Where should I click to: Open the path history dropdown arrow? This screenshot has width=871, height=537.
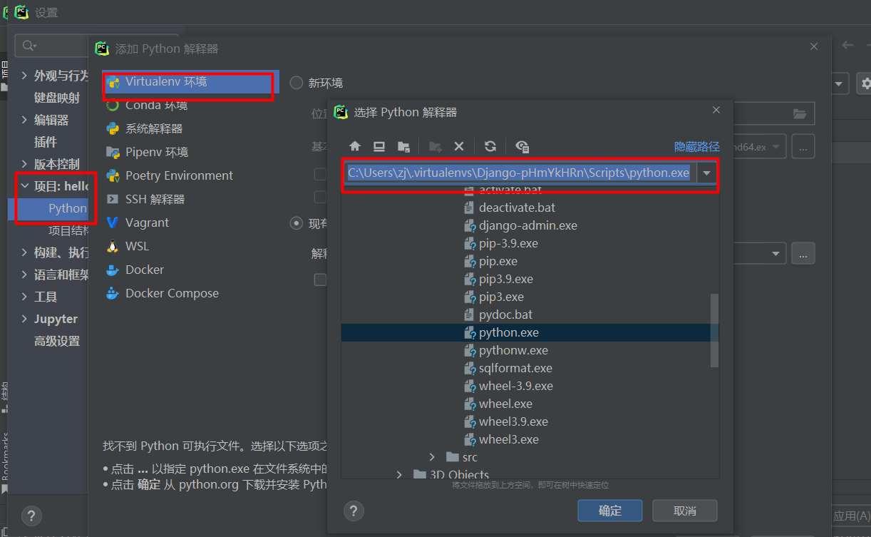coord(707,173)
